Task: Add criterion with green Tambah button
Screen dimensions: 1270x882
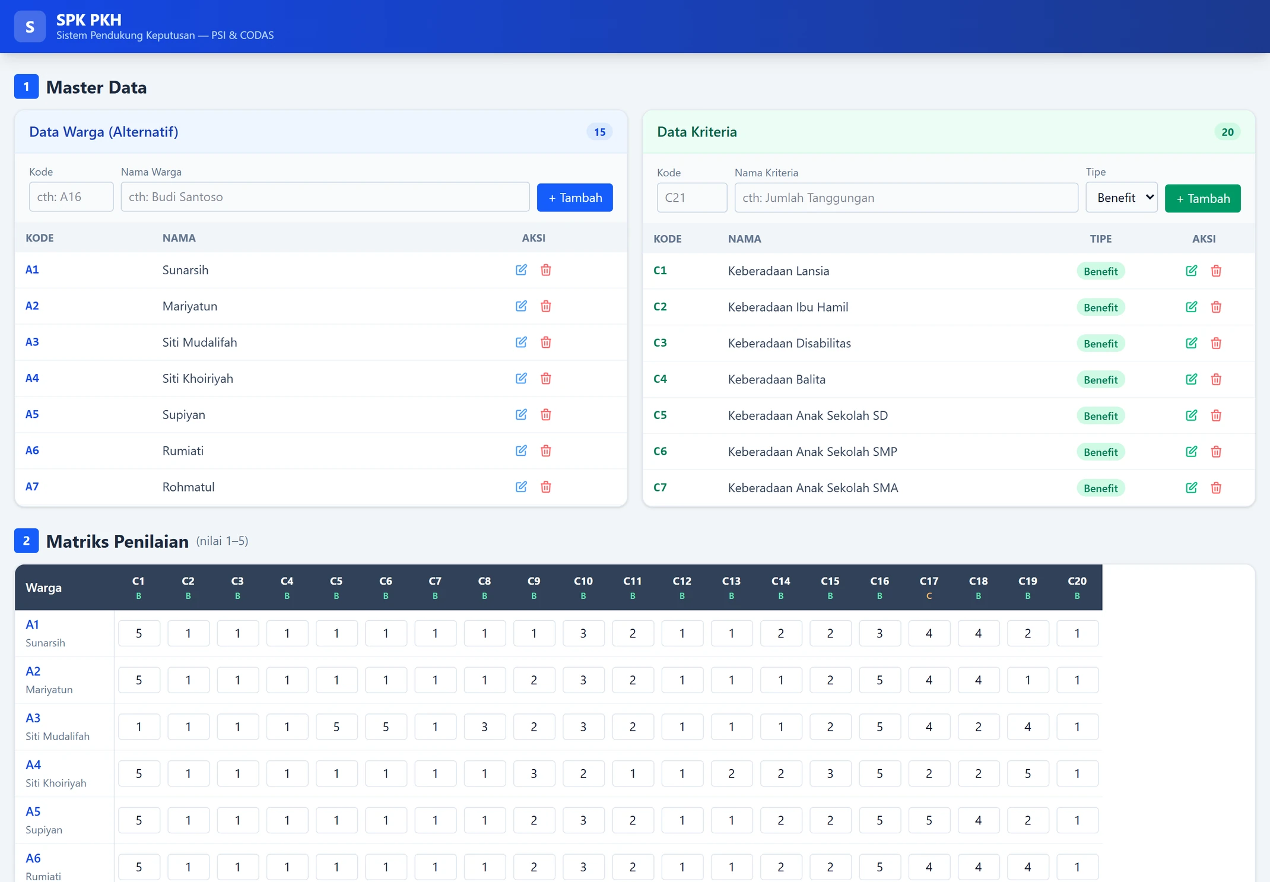Action: point(1202,199)
